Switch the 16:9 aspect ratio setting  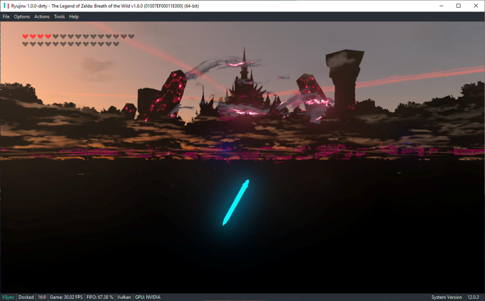pyautogui.click(x=42, y=297)
